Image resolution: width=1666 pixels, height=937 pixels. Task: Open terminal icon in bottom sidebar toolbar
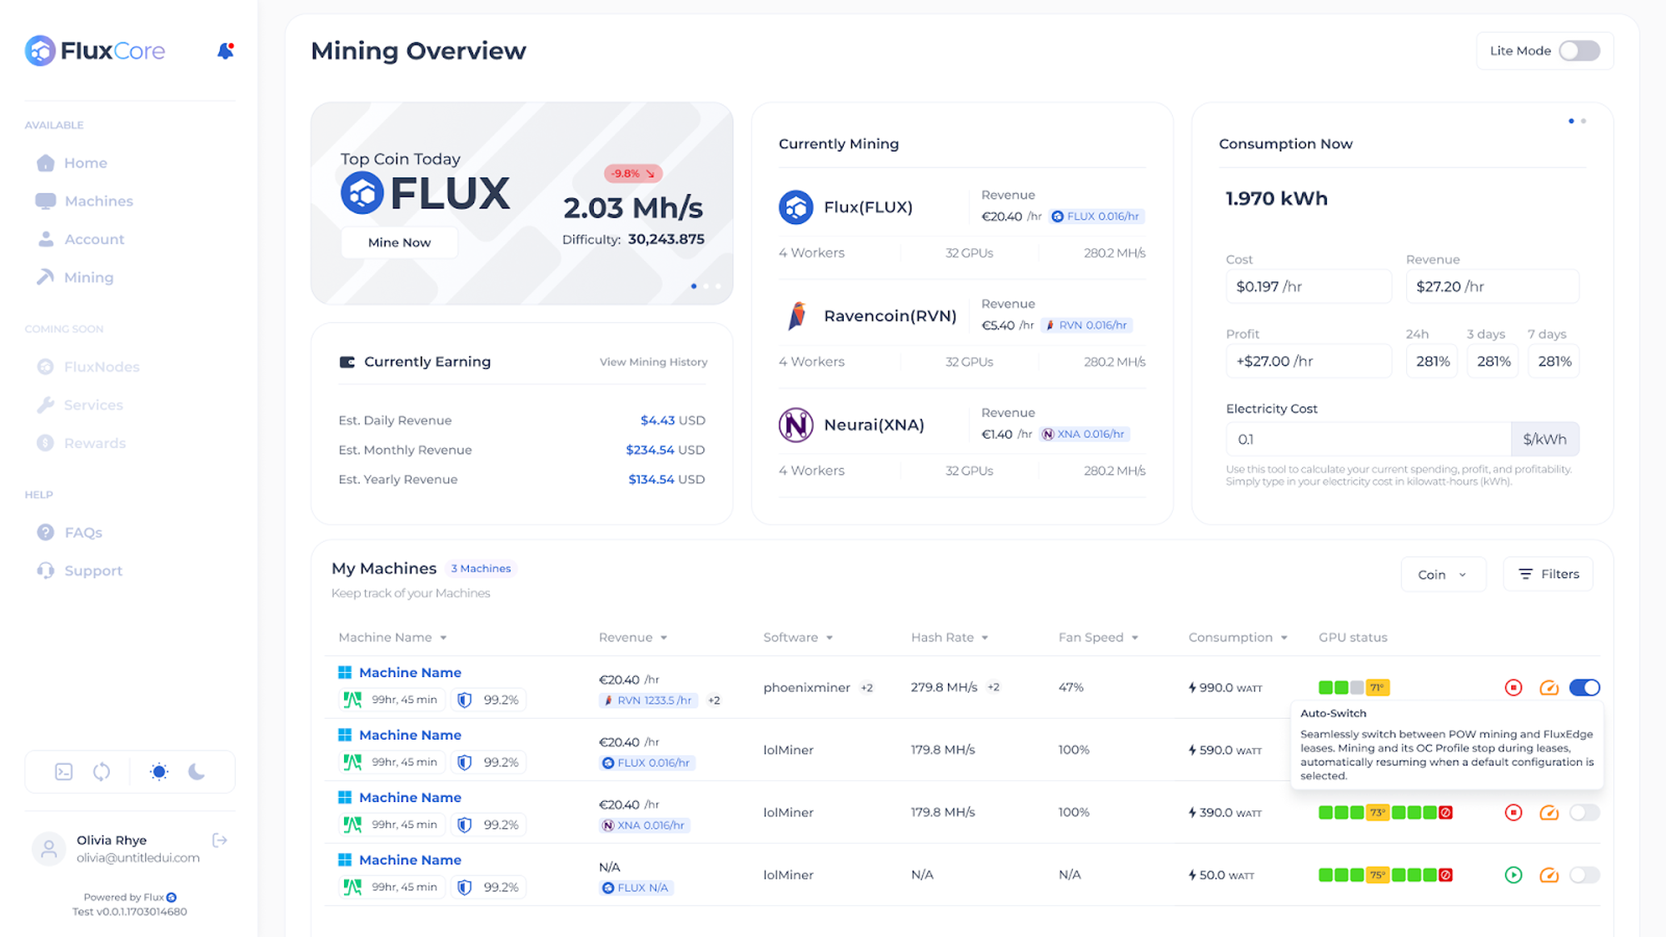coord(64,771)
